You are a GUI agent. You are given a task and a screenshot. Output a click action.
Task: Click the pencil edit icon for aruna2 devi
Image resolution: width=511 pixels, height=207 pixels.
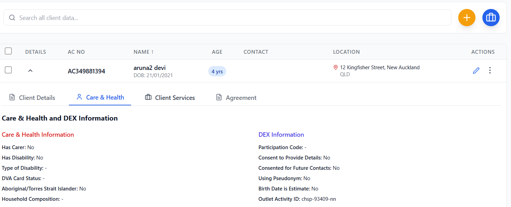[x=476, y=71]
